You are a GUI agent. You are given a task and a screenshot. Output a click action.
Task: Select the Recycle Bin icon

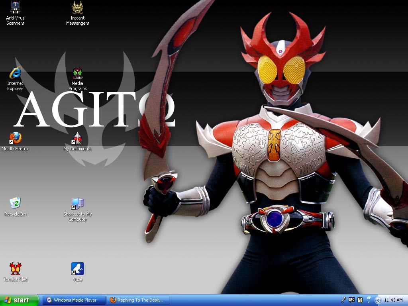pyautogui.click(x=15, y=207)
